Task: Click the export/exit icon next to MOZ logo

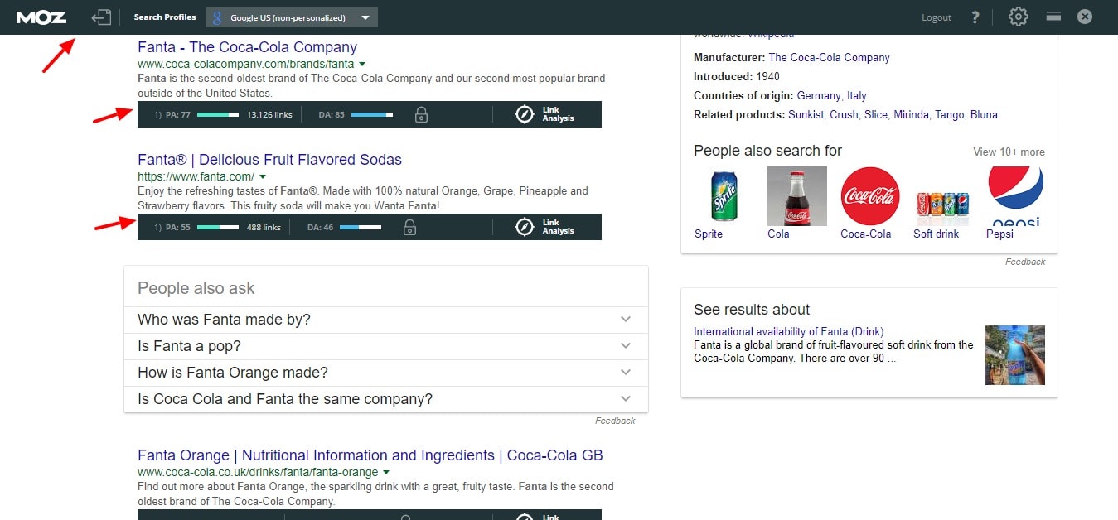Action: coord(101,17)
